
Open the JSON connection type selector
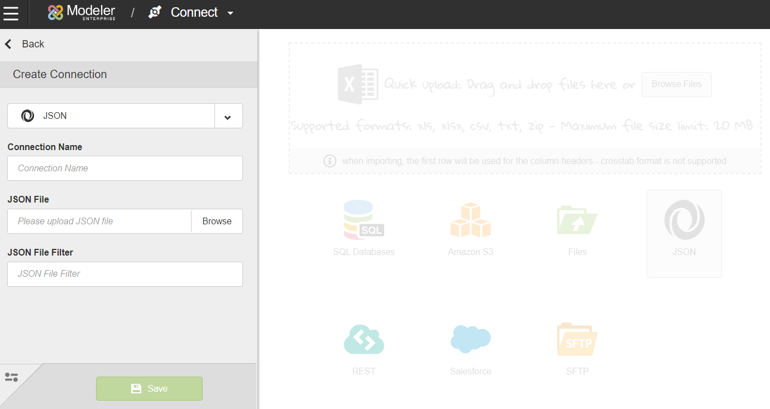point(111,116)
